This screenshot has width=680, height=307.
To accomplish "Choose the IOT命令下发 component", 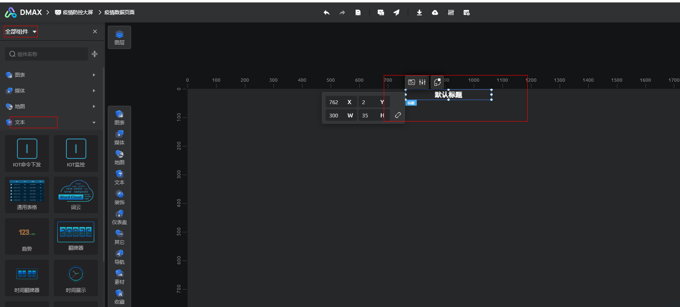I will click(x=27, y=153).
